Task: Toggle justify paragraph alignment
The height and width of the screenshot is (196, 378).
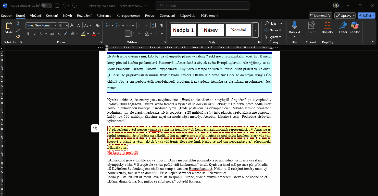Action: (128, 34)
